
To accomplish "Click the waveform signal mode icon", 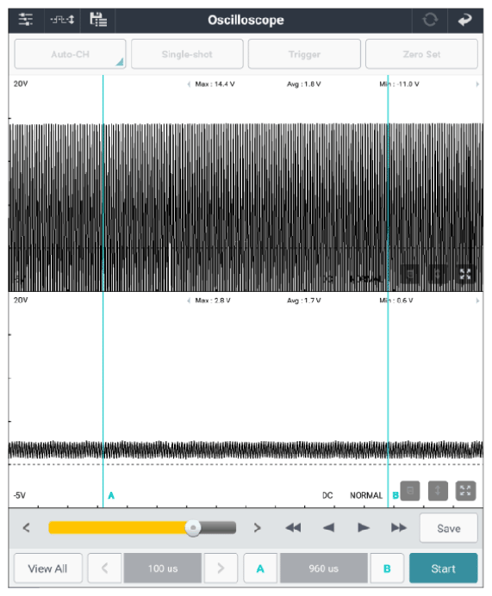I will tap(62, 20).
